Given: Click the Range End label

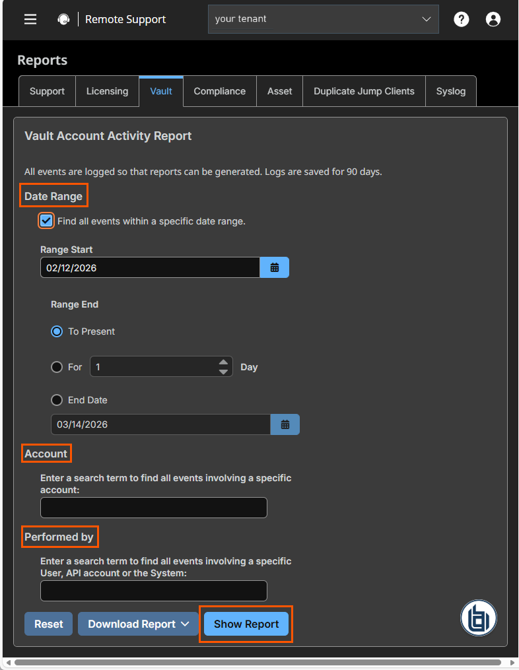Looking at the screenshot, I should tap(75, 304).
